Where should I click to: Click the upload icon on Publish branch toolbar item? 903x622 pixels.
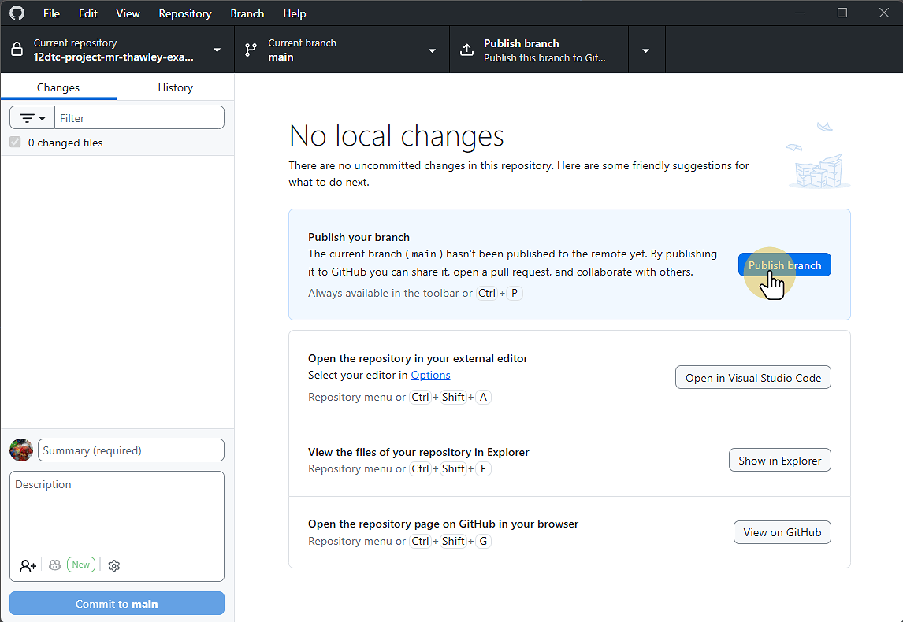[467, 49]
